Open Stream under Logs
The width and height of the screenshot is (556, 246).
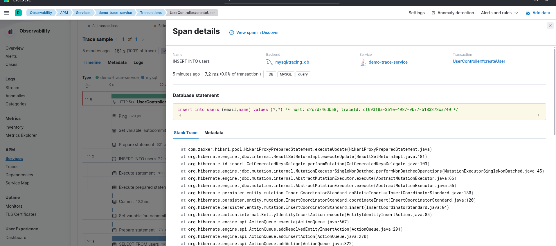coord(12,88)
